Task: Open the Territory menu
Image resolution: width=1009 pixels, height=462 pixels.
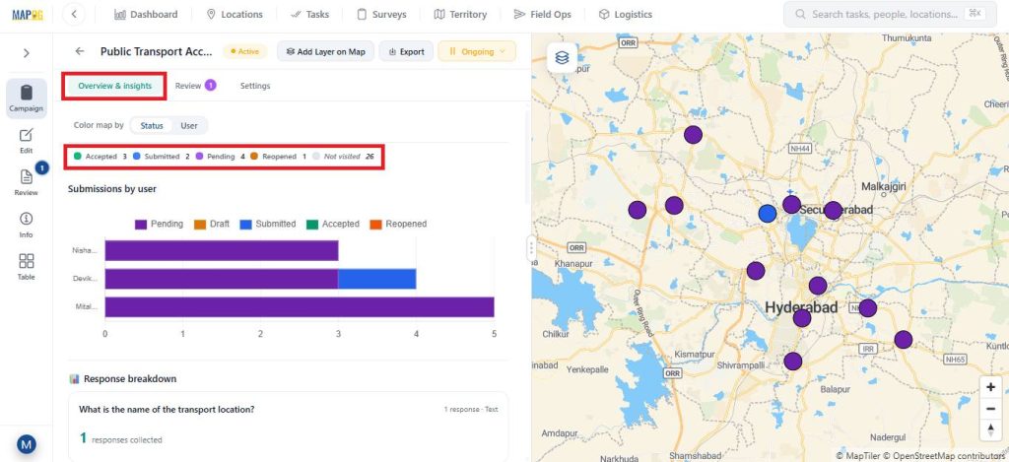Action: tap(460, 14)
